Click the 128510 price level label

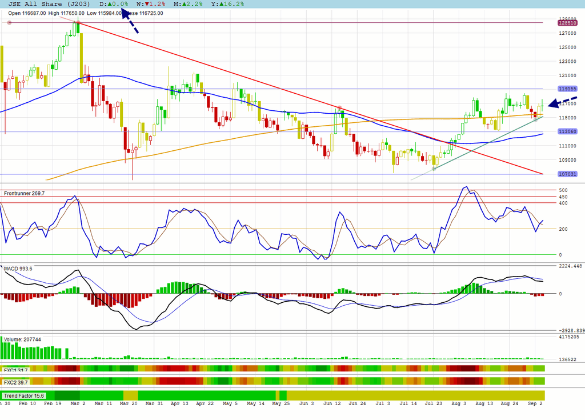click(x=567, y=23)
